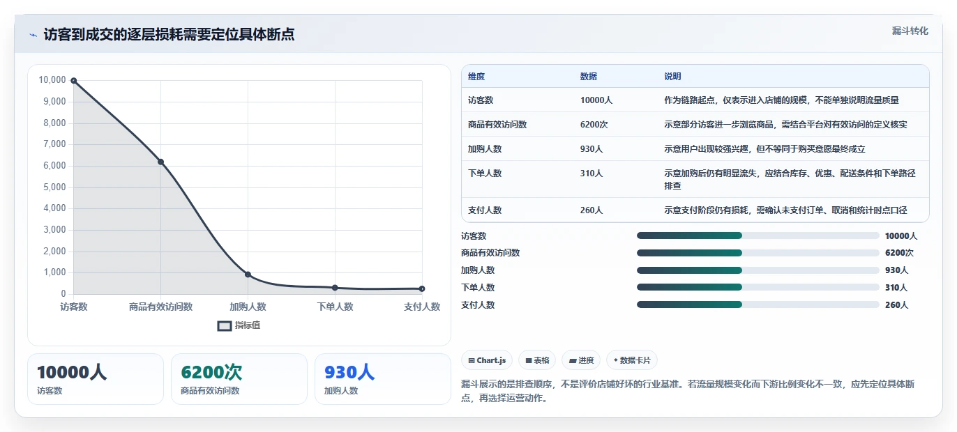Viewport: 957px width, 432px height.
Task: Click the 商品有效访问数 progress bar
Action: [758, 253]
